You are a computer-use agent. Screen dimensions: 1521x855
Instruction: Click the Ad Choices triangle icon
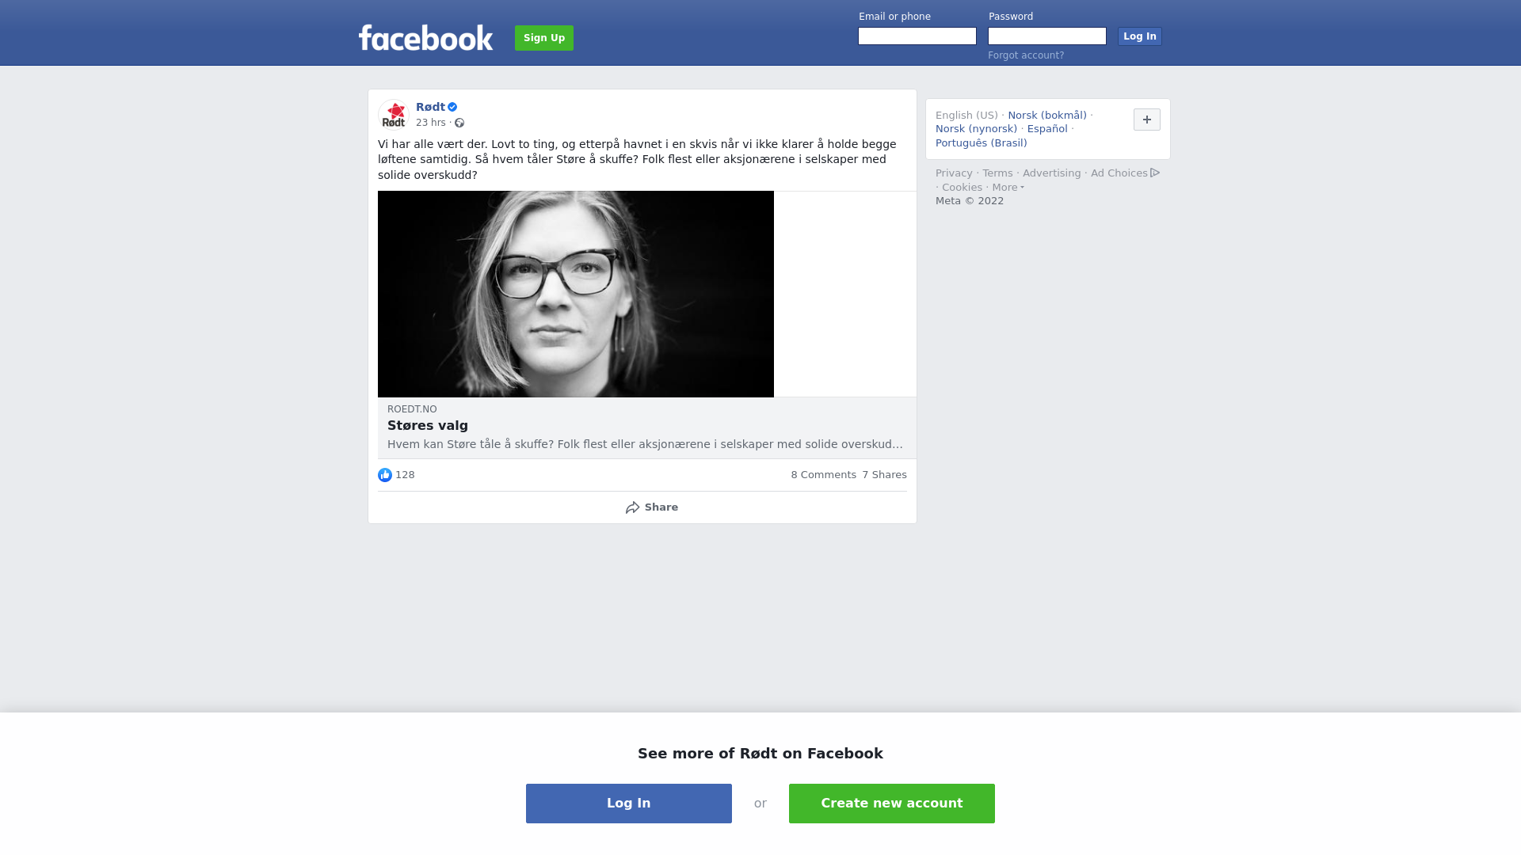(x=1155, y=173)
